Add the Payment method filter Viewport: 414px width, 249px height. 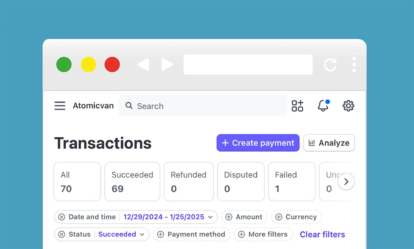tap(192, 234)
